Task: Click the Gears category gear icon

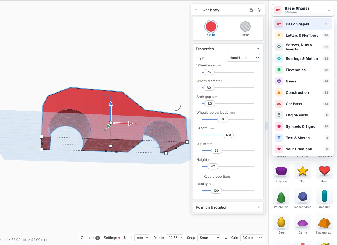Action: [x=279, y=81]
